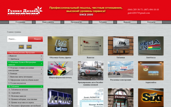Open the EBA plaque thumbnail
Screen dimensions: 171x107
pyautogui.click(x=121, y=46)
